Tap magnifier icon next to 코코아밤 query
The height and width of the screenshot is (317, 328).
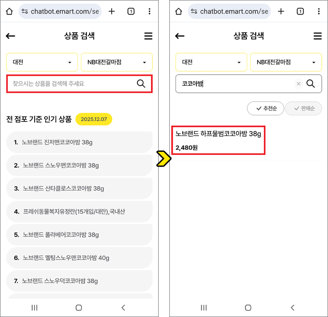[311, 83]
